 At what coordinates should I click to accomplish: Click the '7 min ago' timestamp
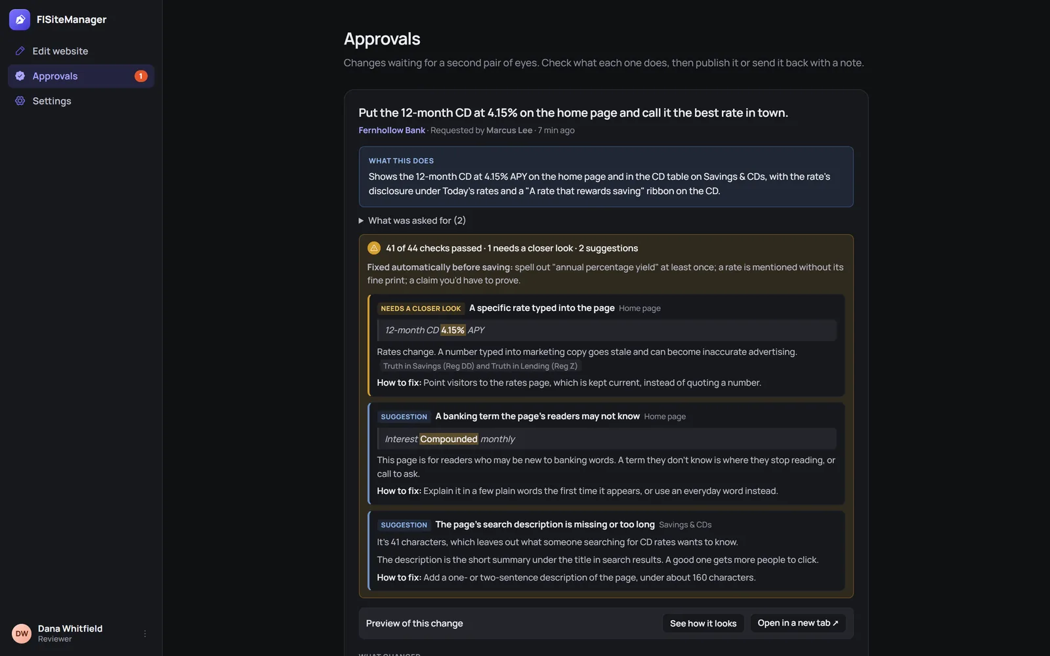click(556, 131)
